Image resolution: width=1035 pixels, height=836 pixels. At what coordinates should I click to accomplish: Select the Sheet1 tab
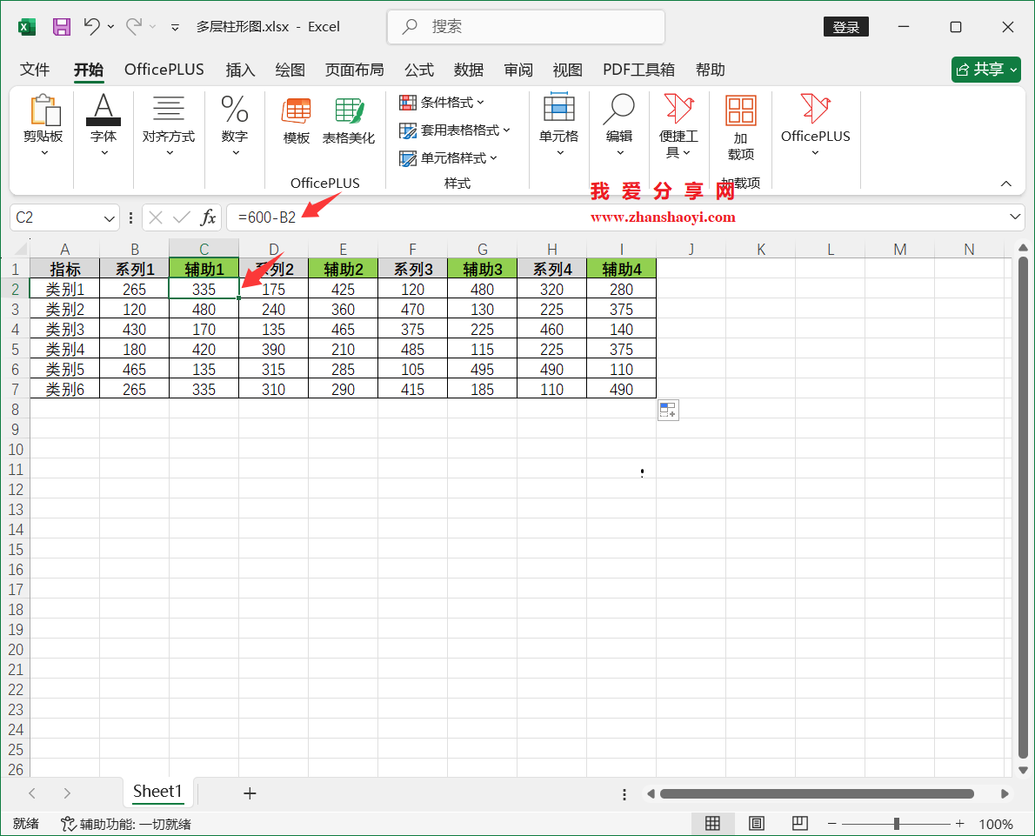pyautogui.click(x=157, y=791)
